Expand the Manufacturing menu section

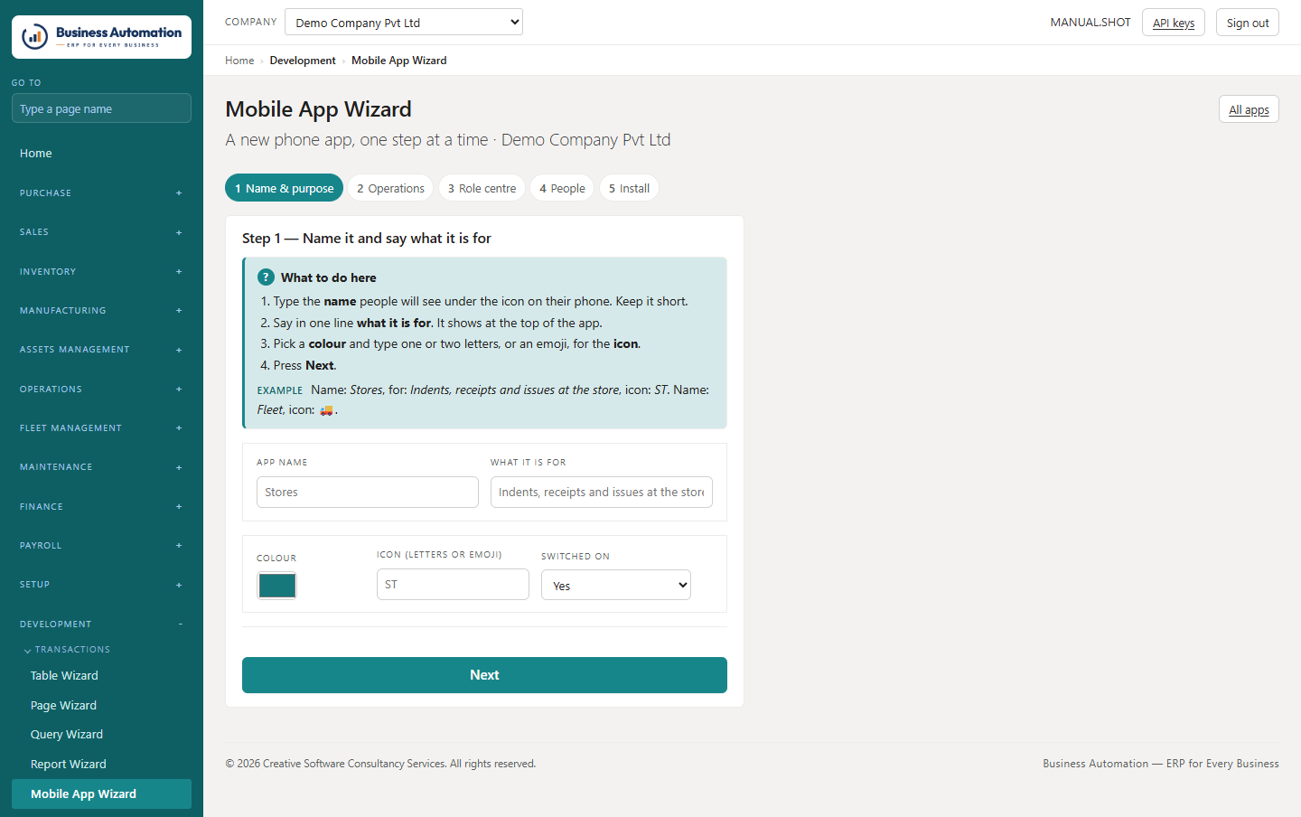pyautogui.click(x=101, y=311)
